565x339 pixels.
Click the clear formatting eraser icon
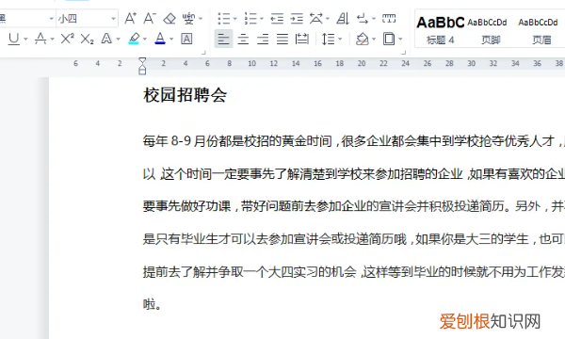point(169,19)
